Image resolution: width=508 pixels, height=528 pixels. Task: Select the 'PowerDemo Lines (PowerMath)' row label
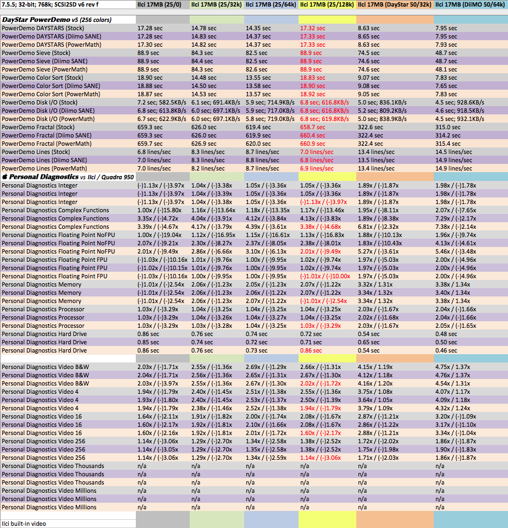[x=44, y=168]
